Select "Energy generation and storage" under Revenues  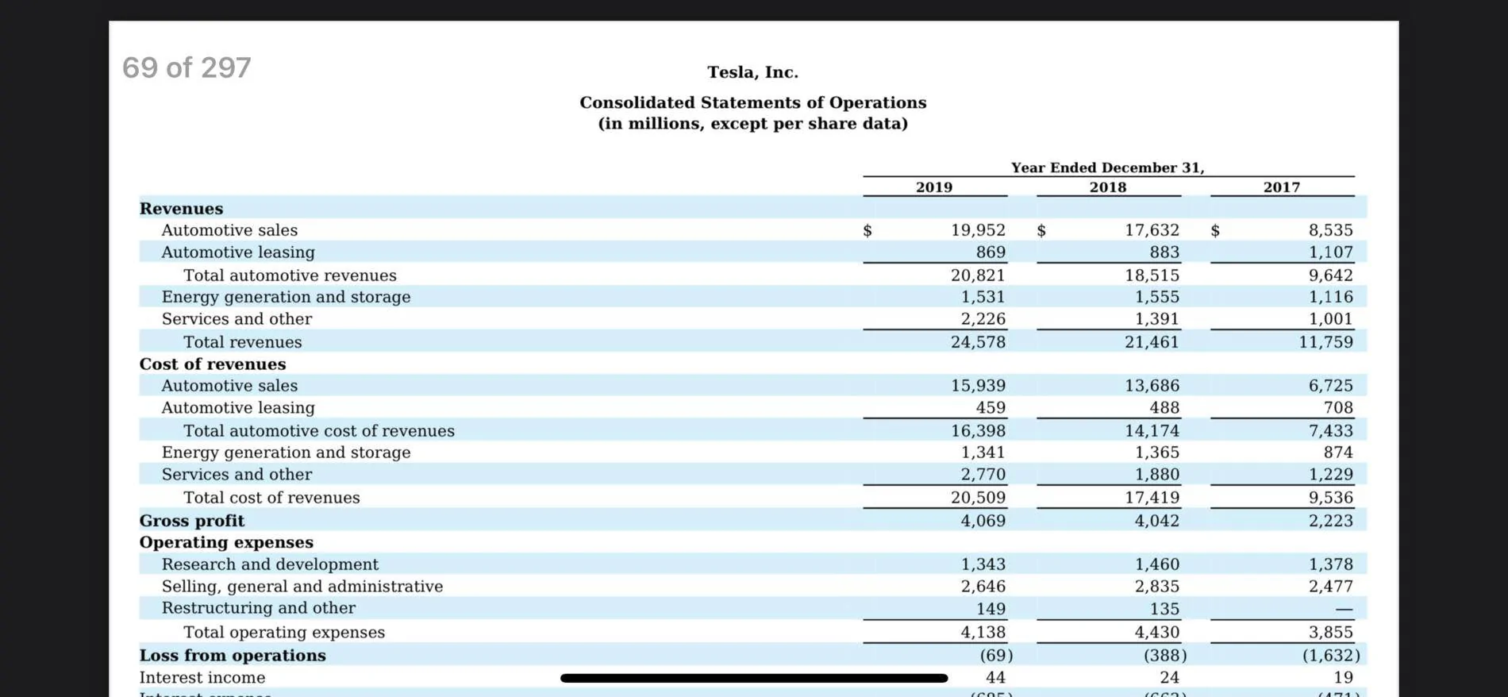click(x=286, y=297)
